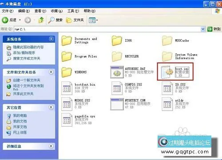Select the boot.ini file icon
This screenshot has height=160, width=222.
[167, 72]
